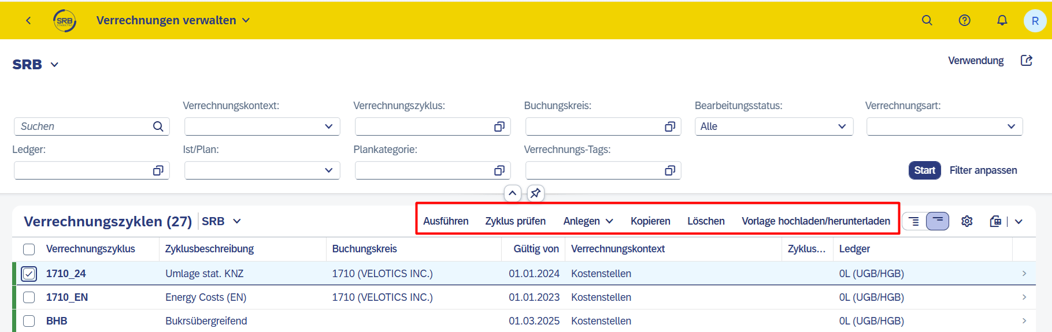Open the Verrechnungskontext dropdown
The image size is (1052, 332).
coord(262,126)
